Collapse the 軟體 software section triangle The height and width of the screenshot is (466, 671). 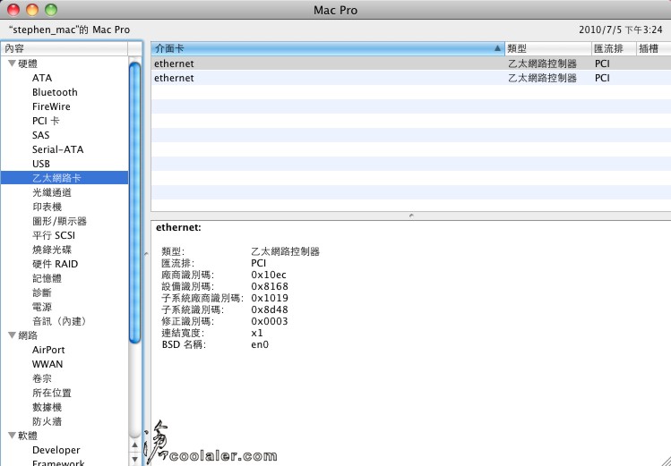tap(12, 436)
